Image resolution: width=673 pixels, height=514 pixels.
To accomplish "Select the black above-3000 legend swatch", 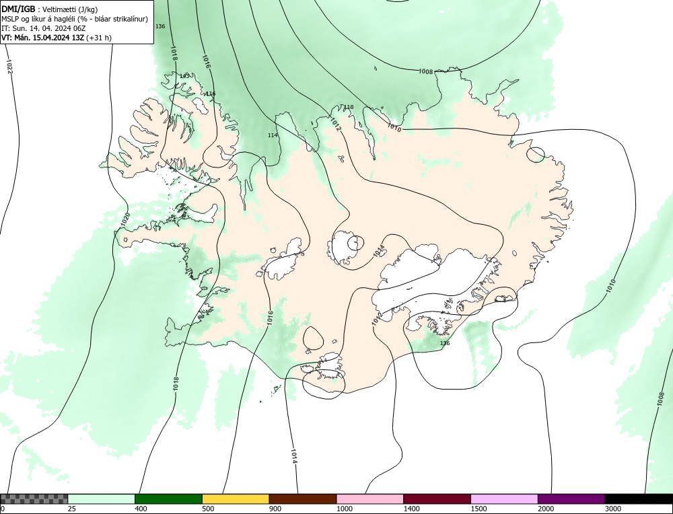I will (x=639, y=499).
